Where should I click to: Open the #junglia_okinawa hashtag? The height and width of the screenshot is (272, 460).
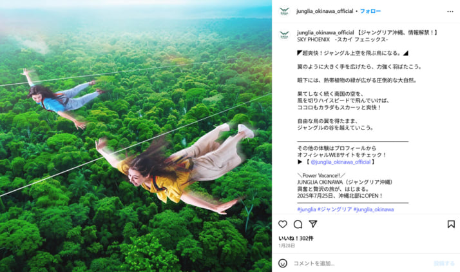pos(374,209)
